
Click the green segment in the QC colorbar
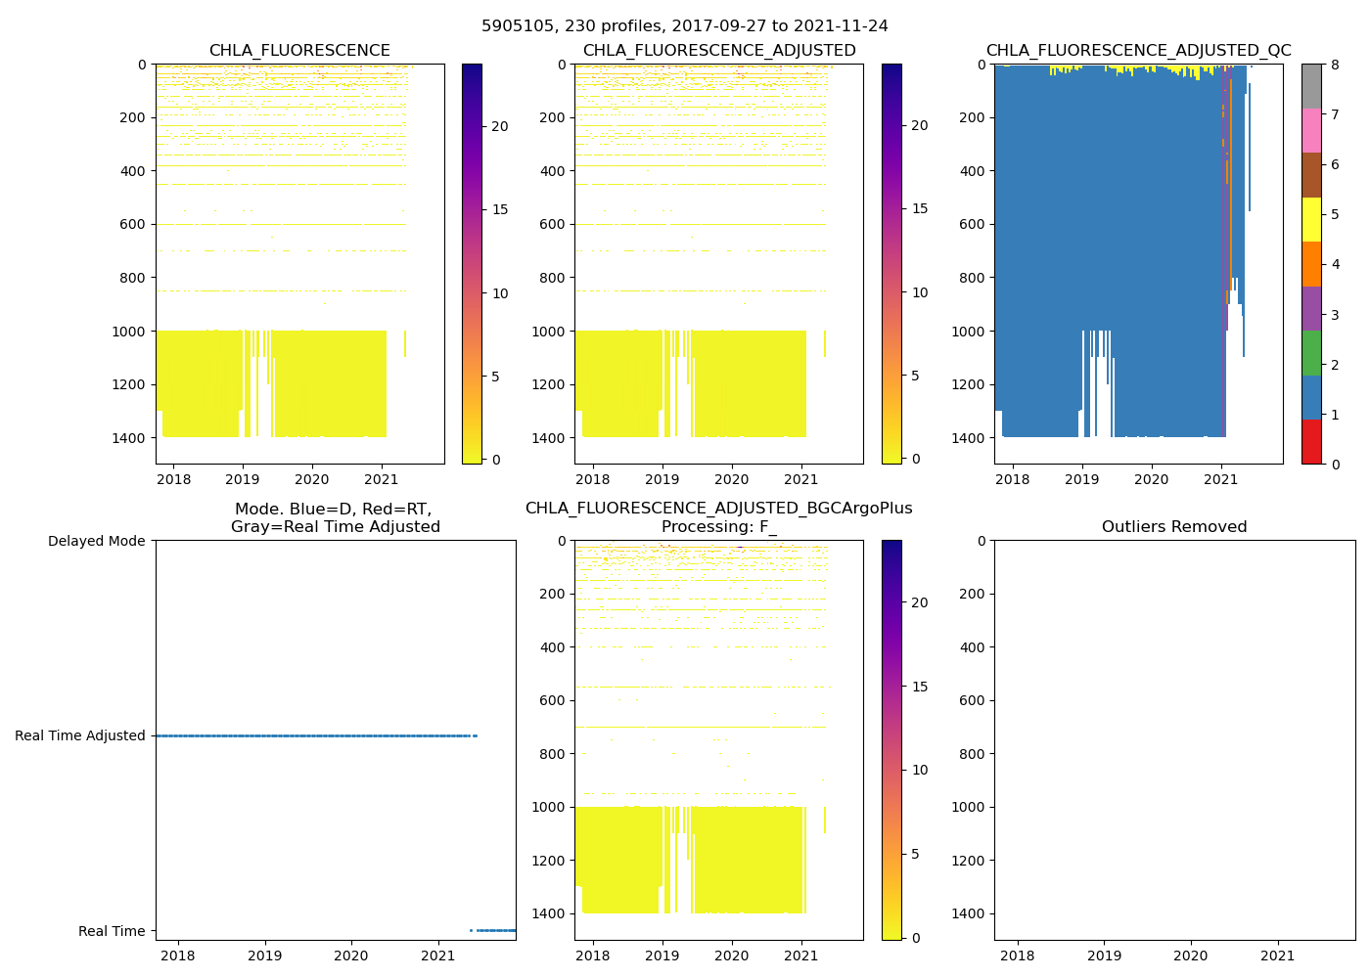[1311, 352]
